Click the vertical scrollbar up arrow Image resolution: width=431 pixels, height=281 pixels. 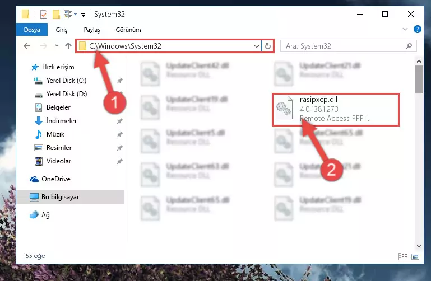click(419, 61)
